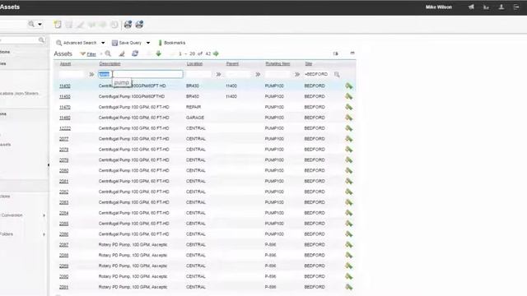Screen dimensions: 527x296
Task: Click the New Asset toolbar icon
Action: tap(58, 24)
